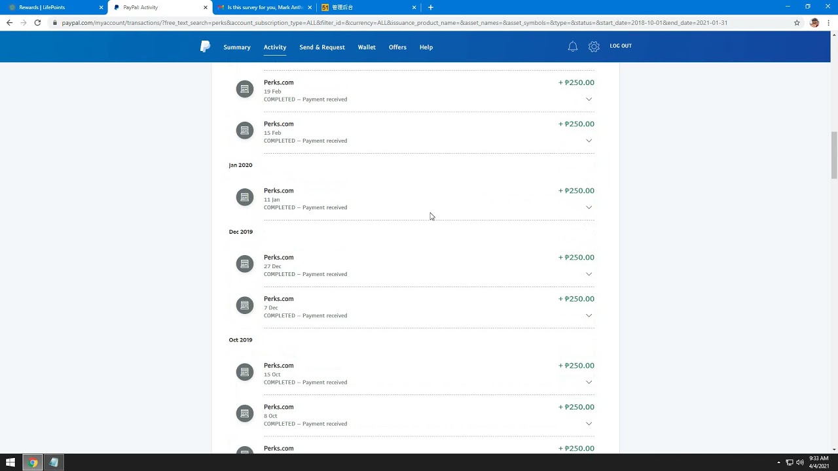The image size is (838, 471).
Task: Click the Dec 2019 month heading
Action: pos(240,232)
